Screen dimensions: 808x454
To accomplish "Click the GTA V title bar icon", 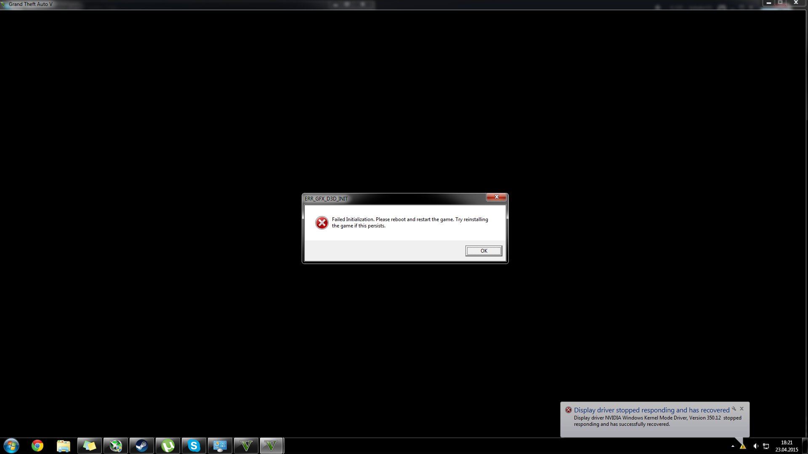I will (4, 4).
